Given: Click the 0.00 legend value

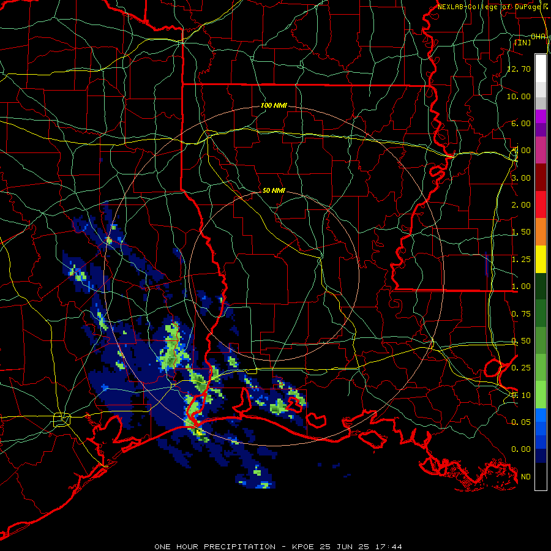Looking at the screenshot, I should [x=521, y=449].
